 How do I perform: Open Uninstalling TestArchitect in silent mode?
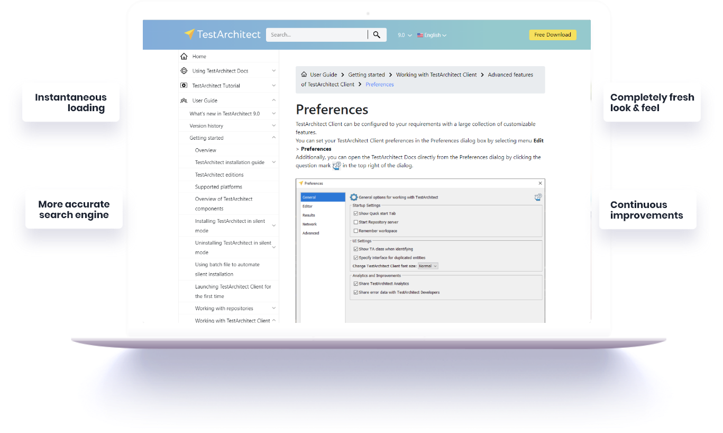tap(233, 248)
